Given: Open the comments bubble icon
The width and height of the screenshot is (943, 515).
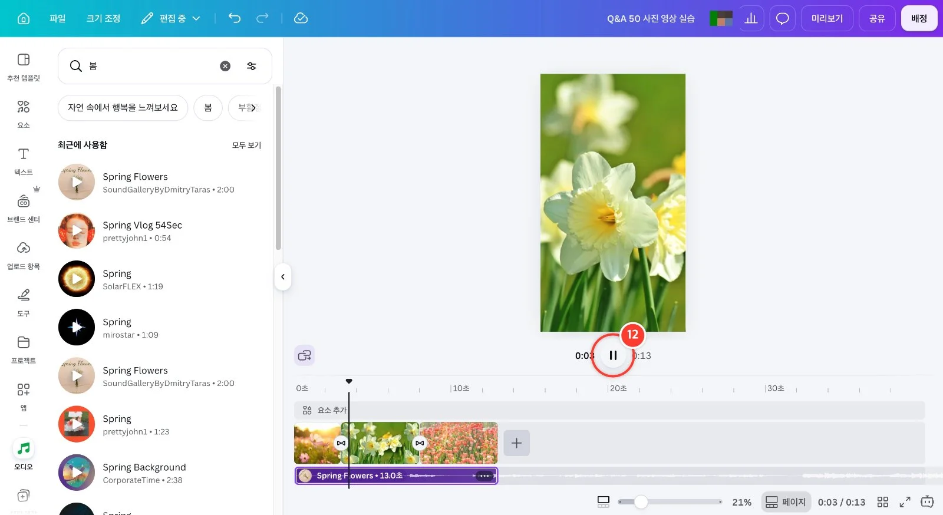Looking at the screenshot, I should (x=782, y=18).
